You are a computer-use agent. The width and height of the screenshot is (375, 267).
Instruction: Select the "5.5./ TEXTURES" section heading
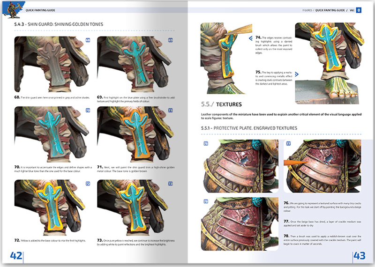coord(221,104)
